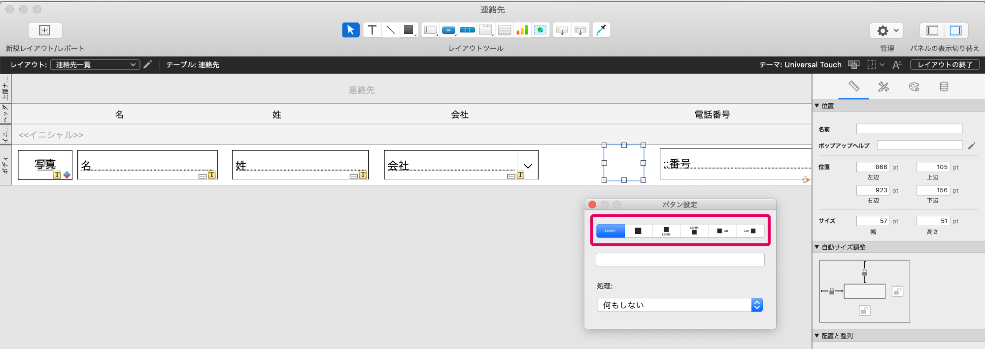Viewport: 985px width, 349px height.
Task: Toggle the bottom anchor lock in 自動サイズ調整
Action: click(x=864, y=310)
